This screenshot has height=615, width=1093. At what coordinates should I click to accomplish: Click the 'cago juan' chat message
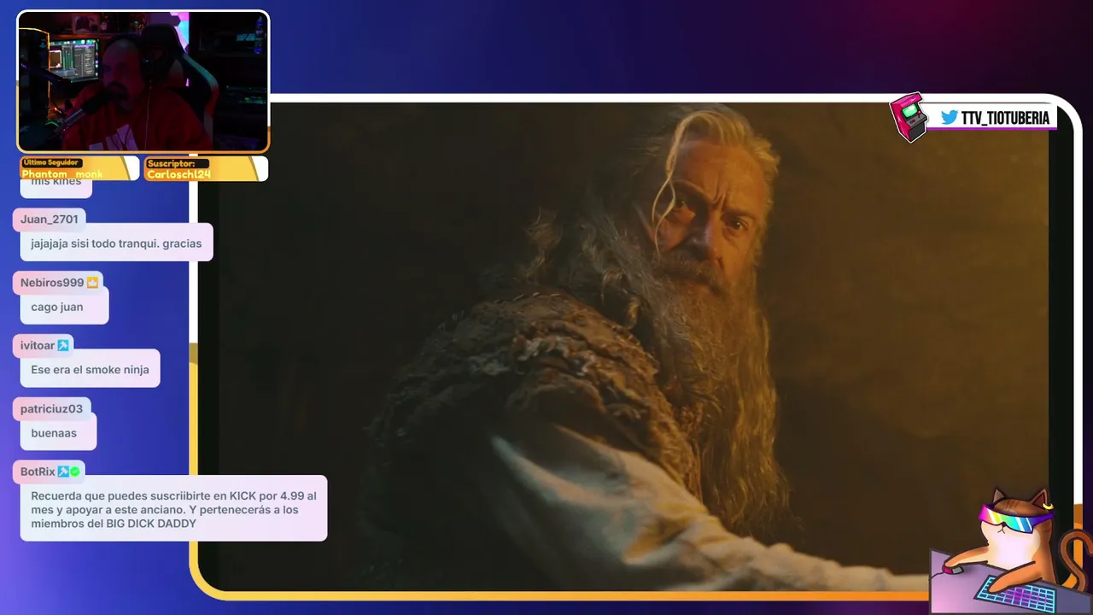click(x=65, y=307)
